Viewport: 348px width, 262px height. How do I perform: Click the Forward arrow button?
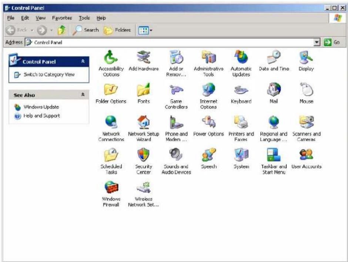(x=42, y=30)
